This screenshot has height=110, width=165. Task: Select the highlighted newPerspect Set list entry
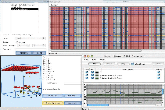coord(25,9)
